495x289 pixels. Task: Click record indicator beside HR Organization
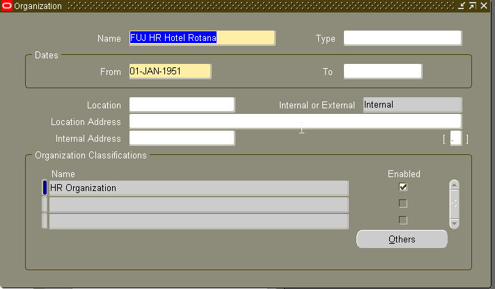coord(45,188)
